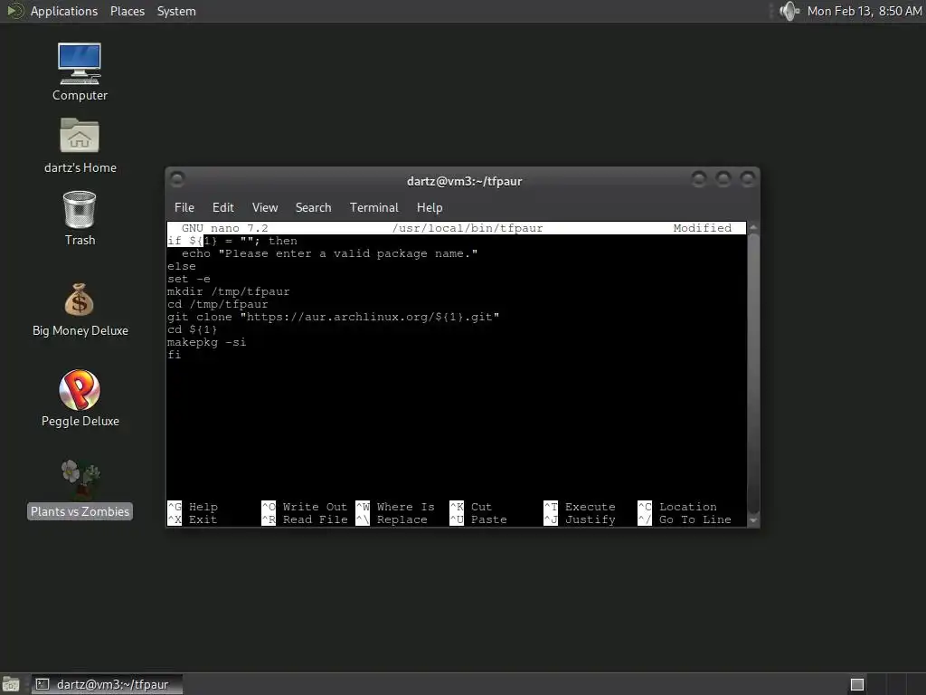Click the '^W Where Is' shortcut hint
Screen dimensions: 926x695
(395, 507)
